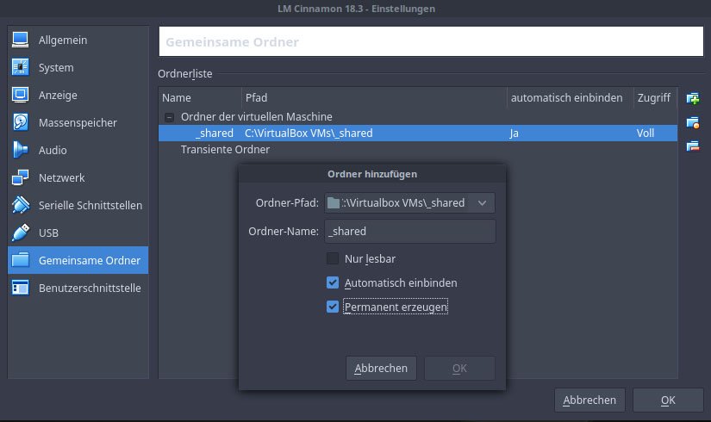Click the Gemeinsame Ordner folder icon
The image size is (711, 422).
20,260
